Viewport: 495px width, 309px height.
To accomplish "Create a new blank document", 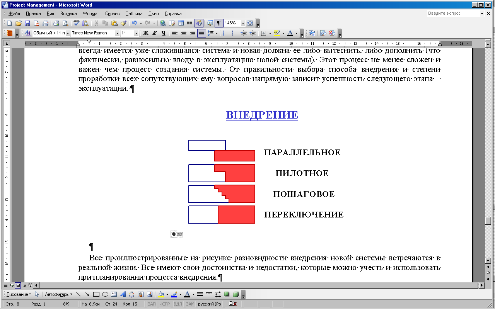I will 10,23.
